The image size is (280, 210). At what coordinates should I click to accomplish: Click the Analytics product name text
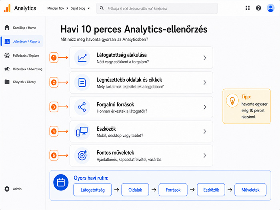[25, 8]
